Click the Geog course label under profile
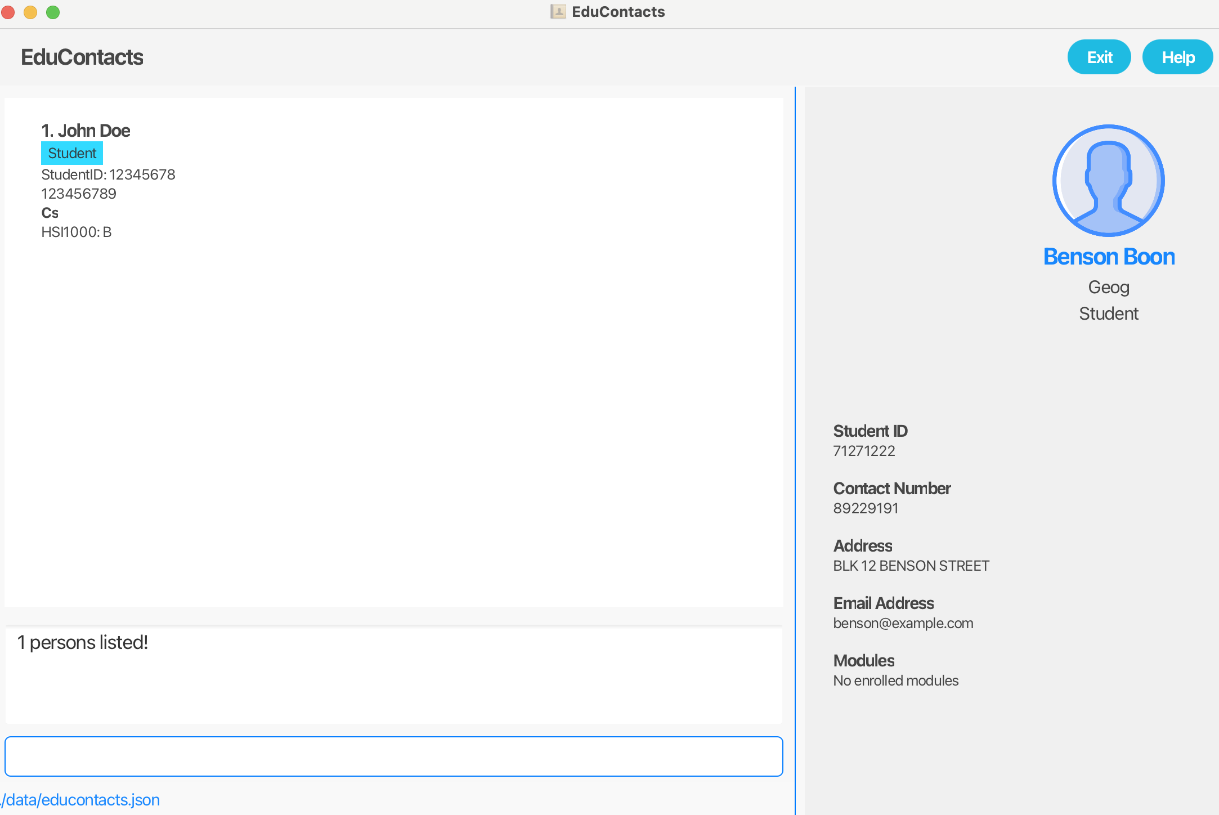The height and width of the screenshot is (815, 1219). [x=1108, y=287]
